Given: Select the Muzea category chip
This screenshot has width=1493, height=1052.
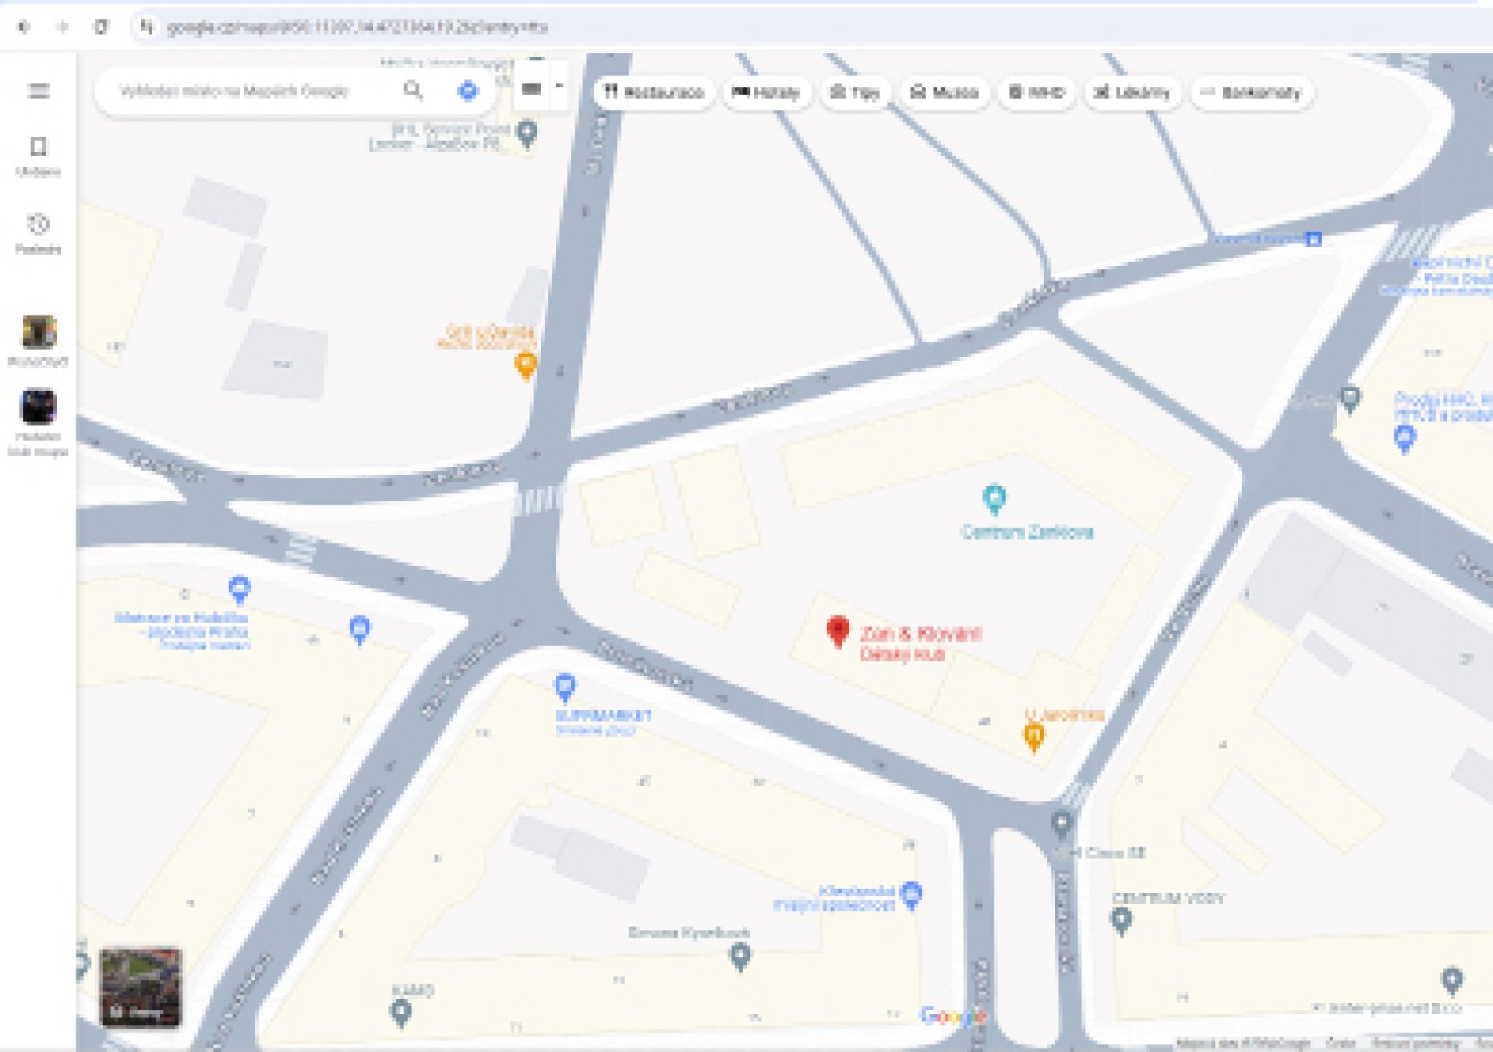Looking at the screenshot, I should pos(945,93).
